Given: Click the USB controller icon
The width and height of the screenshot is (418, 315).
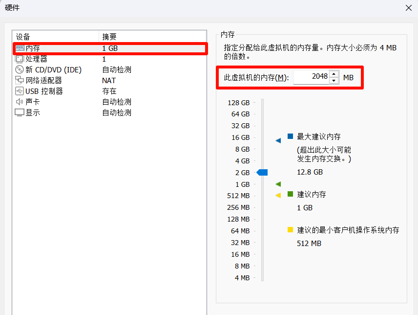Looking at the screenshot, I should 20,91.
